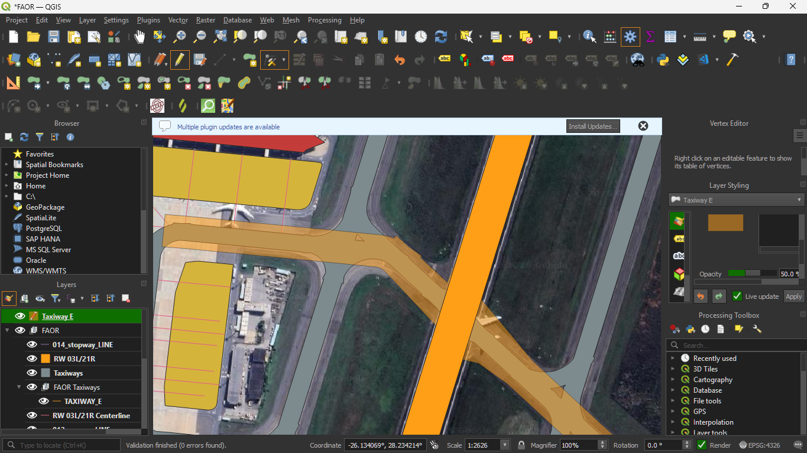Click the Refresh map icon
807x453 pixels.
(441, 37)
